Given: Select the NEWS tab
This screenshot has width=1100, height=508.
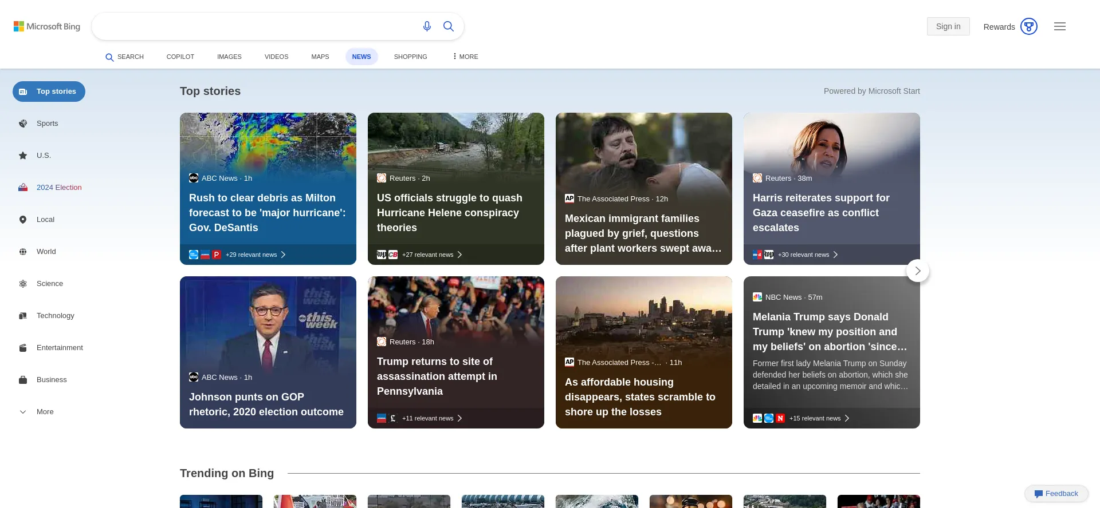Looking at the screenshot, I should [x=362, y=57].
